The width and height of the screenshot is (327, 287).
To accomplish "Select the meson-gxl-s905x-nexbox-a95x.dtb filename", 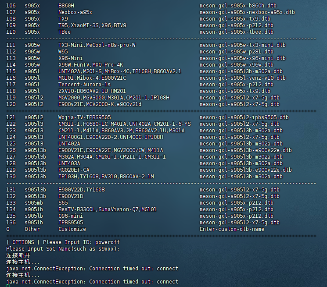I will pyautogui.click(x=247, y=12).
